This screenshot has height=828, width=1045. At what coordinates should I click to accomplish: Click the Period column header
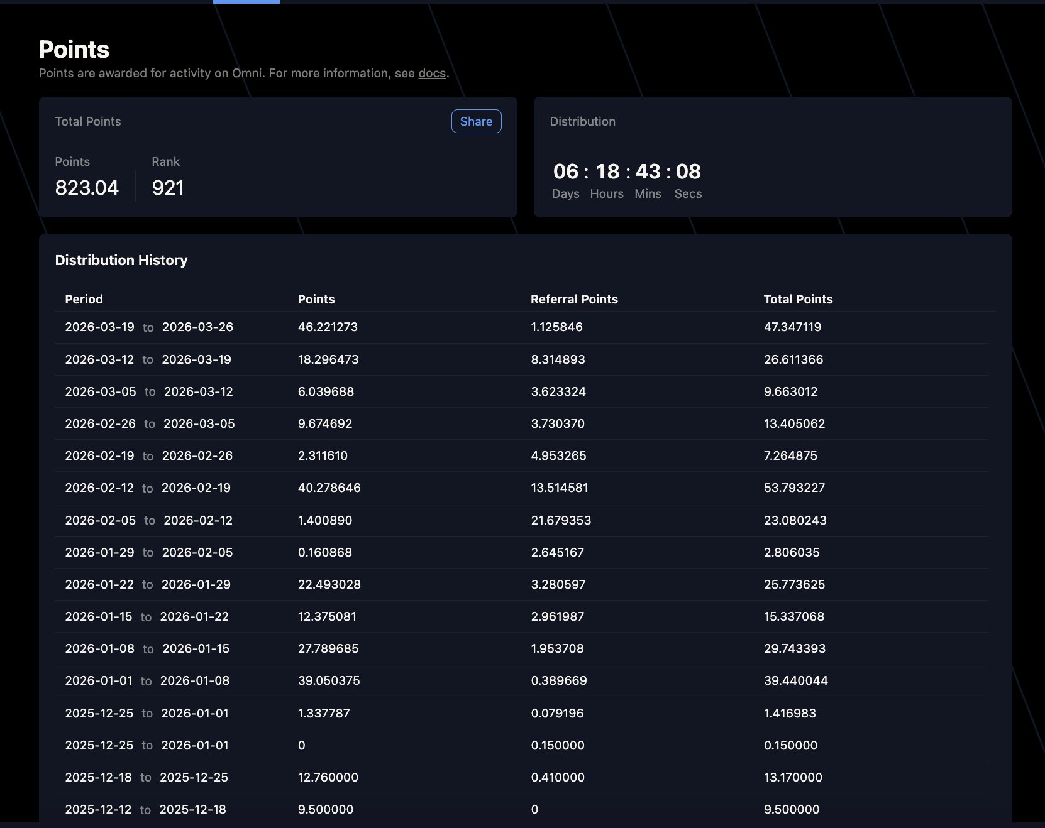(x=84, y=299)
